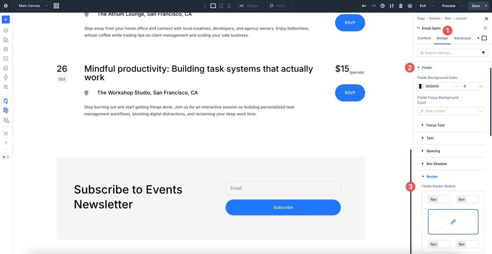This screenshot has width=492, height=254.
Task: Click the undo arrow in top bar
Action: [364, 6]
